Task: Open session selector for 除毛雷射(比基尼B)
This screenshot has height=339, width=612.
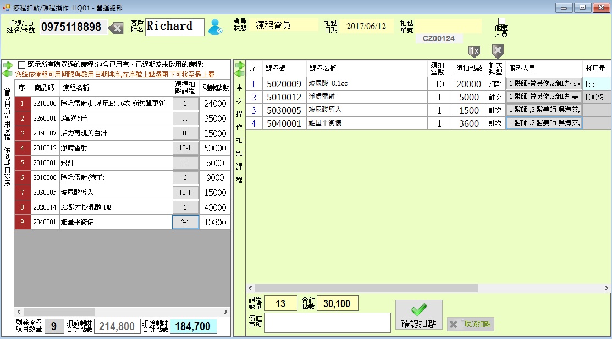Action: (185, 104)
